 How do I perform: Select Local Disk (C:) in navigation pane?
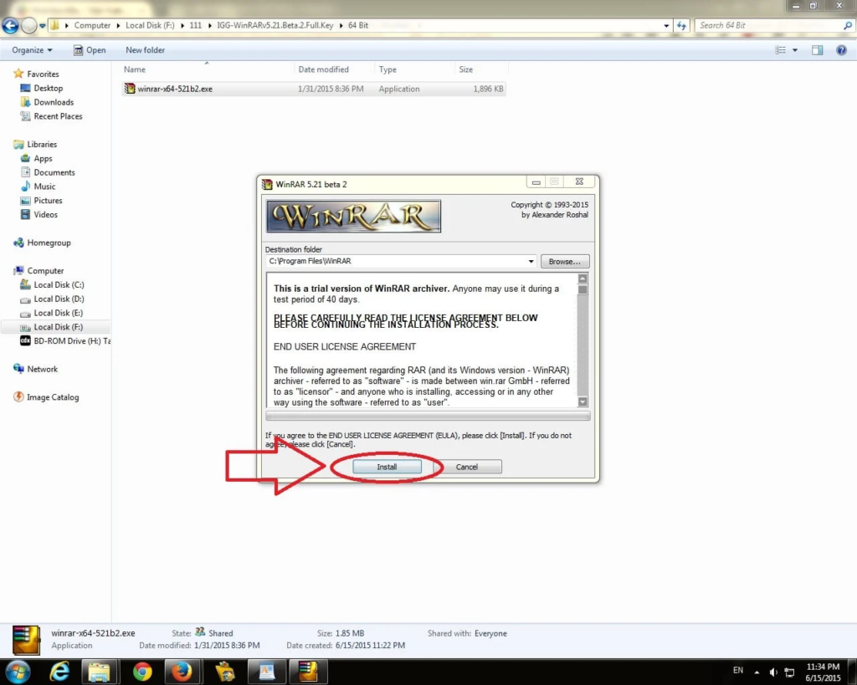(x=59, y=285)
